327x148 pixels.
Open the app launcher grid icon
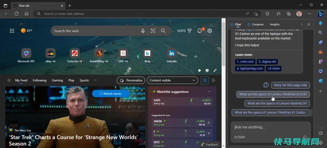(12, 31)
